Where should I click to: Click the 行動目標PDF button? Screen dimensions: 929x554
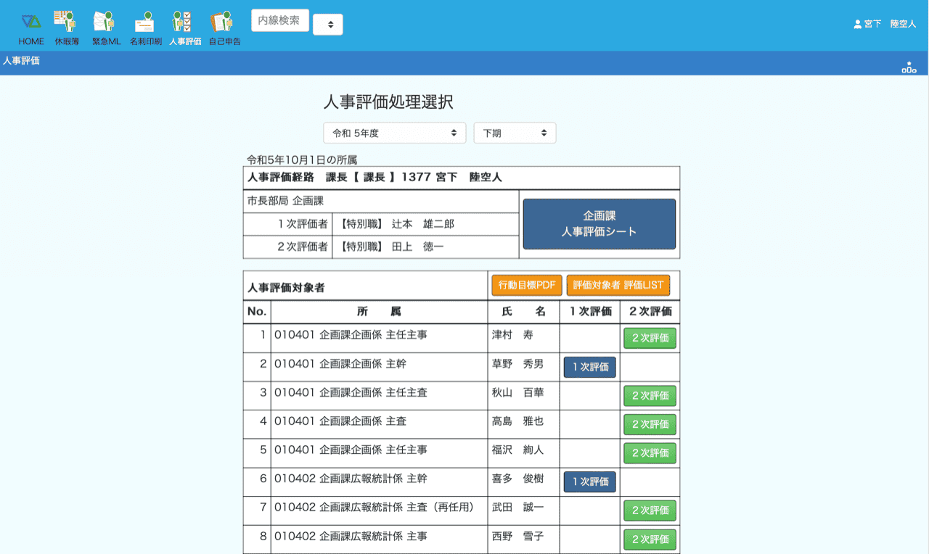[527, 286]
